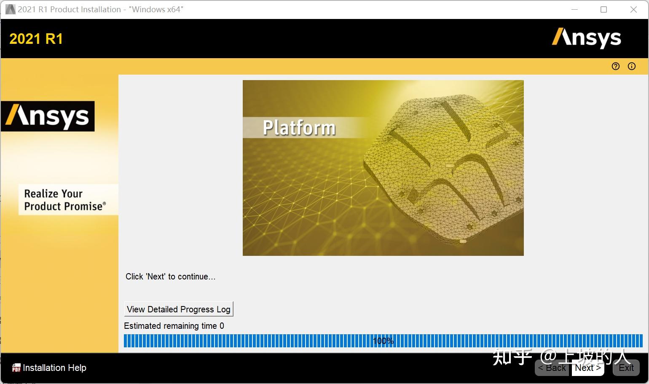Image resolution: width=649 pixels, height=384 pixels.
Task: Click the Ansys logo in the top-right header
Action: click(x=586, y=38)
